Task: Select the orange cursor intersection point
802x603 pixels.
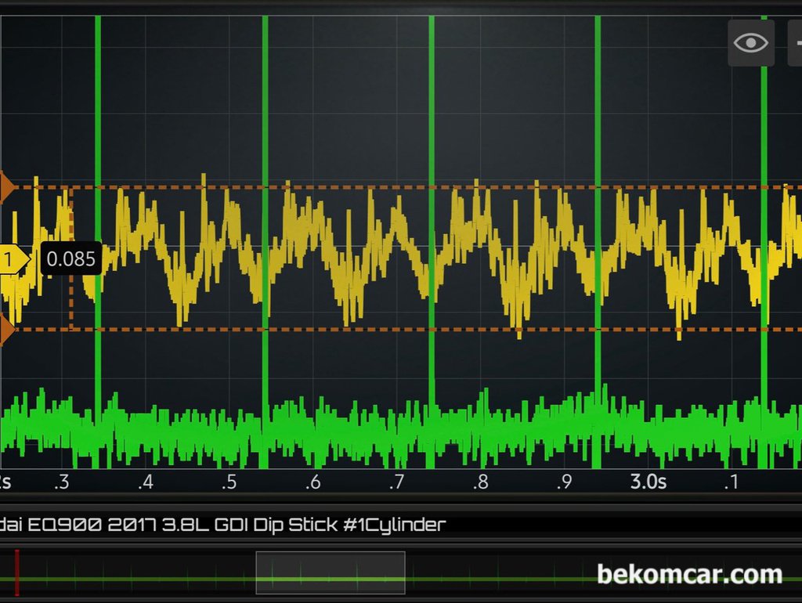Action: 71,186
